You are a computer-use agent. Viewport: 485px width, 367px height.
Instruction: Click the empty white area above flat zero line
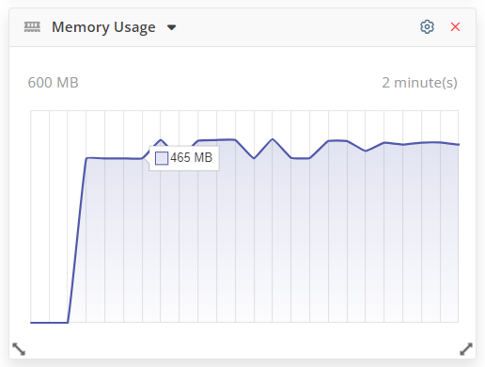tap(49, 216)
